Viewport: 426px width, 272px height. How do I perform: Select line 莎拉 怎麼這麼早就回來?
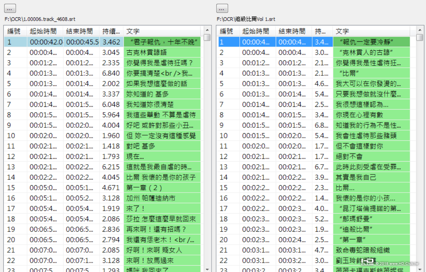(162, 219)
